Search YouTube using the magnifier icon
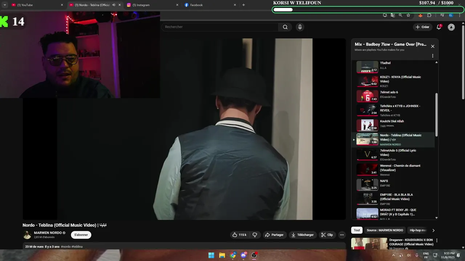This screenshot has height=261, width=465. [x=285, y=27]
